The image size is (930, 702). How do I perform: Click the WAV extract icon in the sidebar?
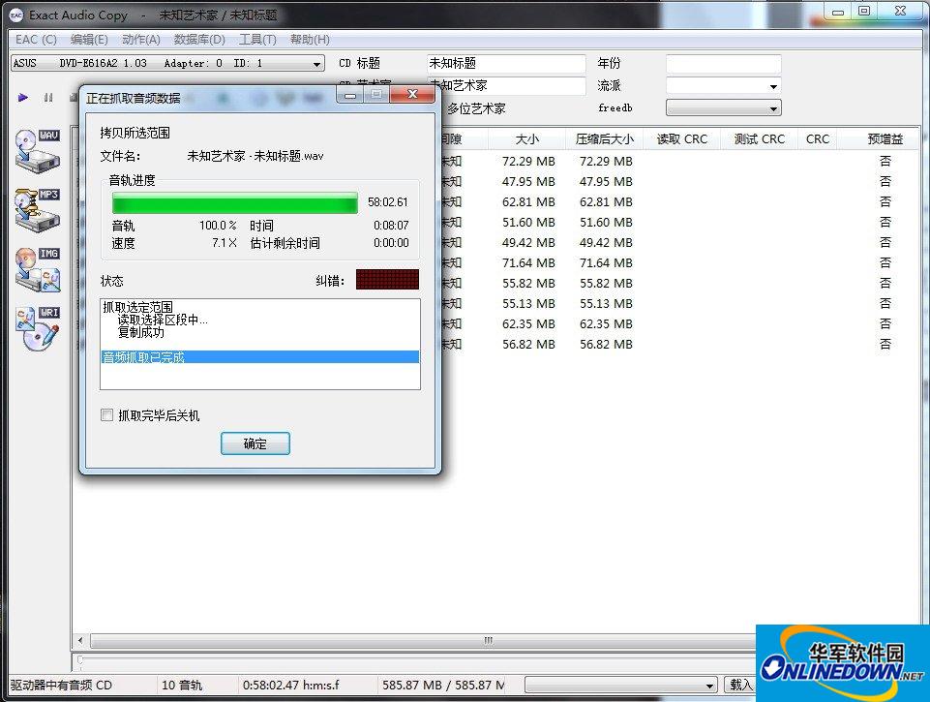38,150
